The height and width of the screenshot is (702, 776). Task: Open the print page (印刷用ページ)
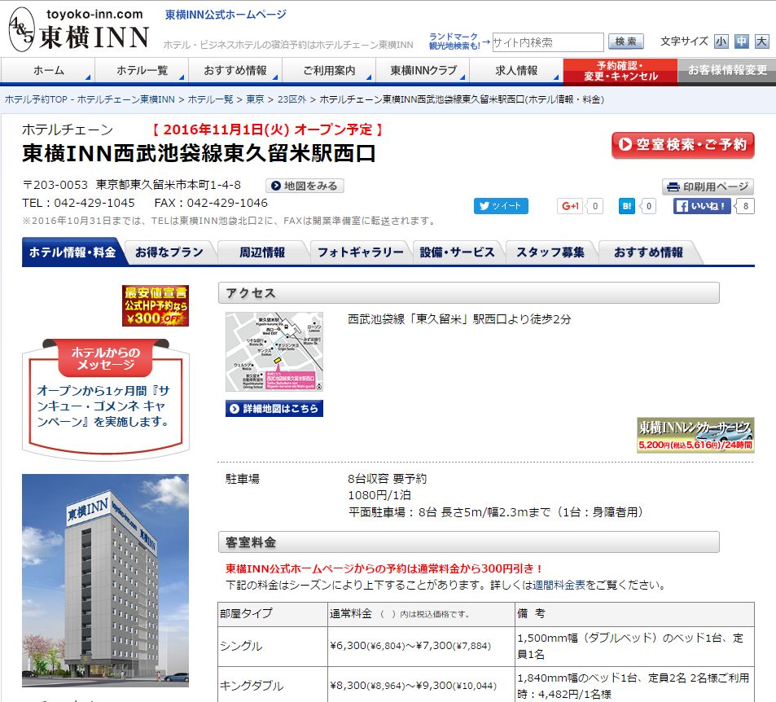(x=708, y=186)
